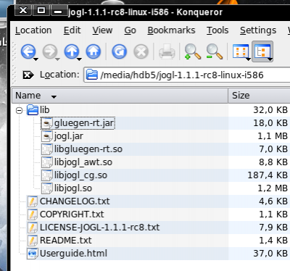Click the 1,2 MB size value
Viewport: 290px width, 271px height.
point(273,188)
